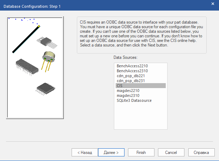Proceed with the Далее button
219x161 pixels.
(111, 153)
